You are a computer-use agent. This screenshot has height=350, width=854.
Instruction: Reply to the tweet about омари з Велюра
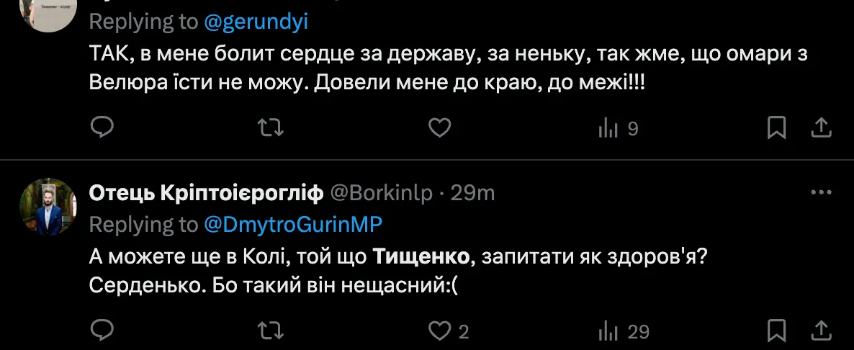point(102,128)
